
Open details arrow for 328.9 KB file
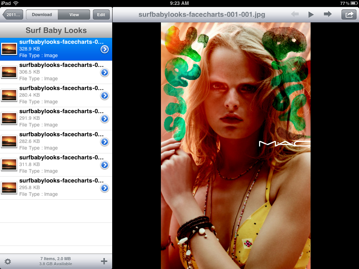tap(104, 49)
